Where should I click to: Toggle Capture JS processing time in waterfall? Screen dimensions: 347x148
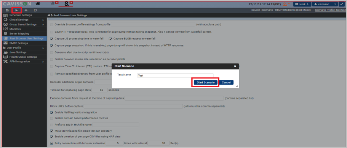coord(52,39)
